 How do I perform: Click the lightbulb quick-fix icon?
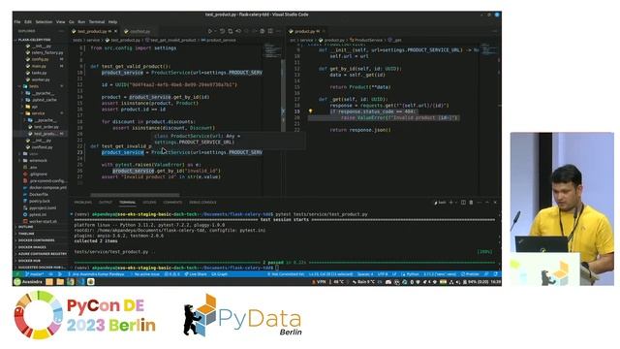310,111
